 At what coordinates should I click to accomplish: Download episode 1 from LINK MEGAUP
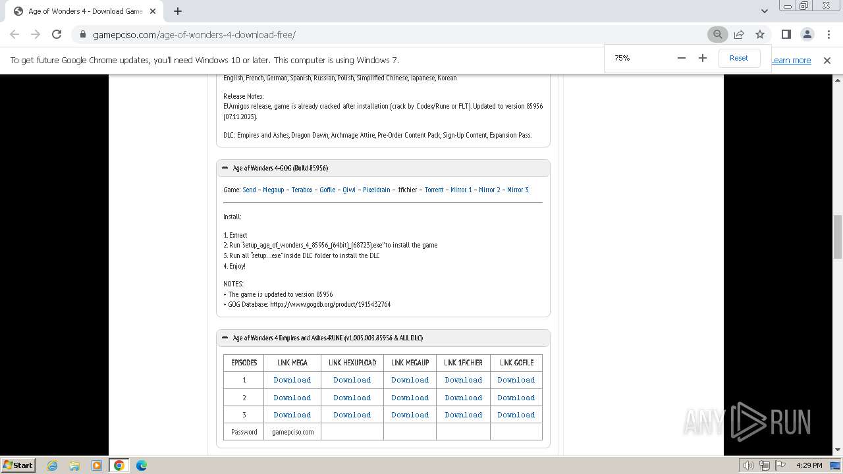coord(410,380)
